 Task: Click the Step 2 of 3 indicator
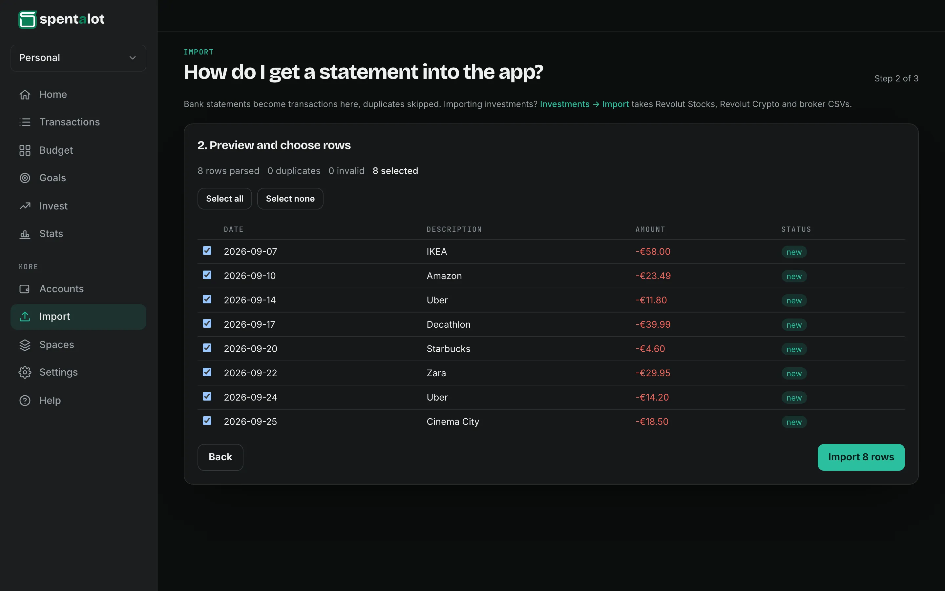click(x=896, y=78)
